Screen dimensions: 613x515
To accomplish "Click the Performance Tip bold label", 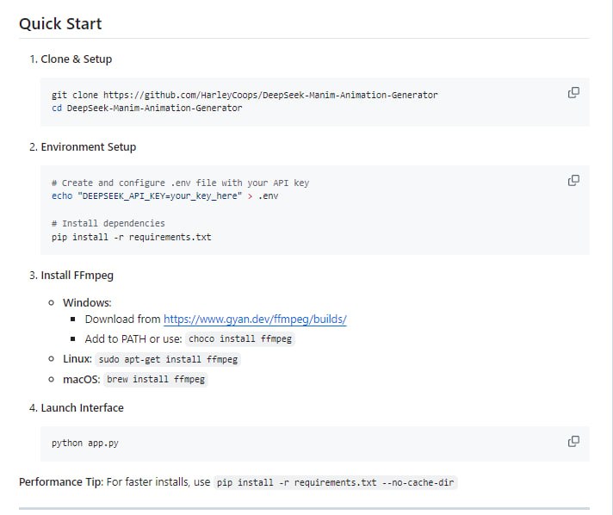I will pyautogui.click(x=60, y=482).
